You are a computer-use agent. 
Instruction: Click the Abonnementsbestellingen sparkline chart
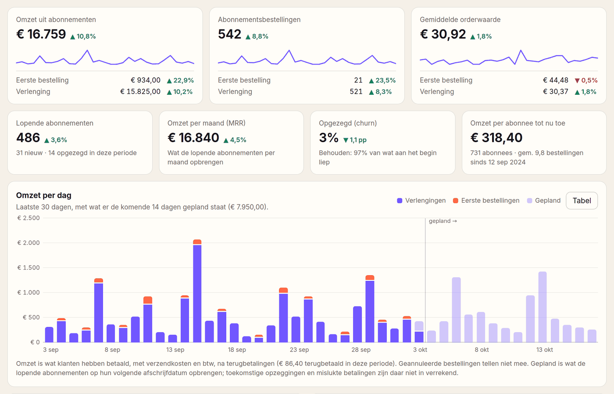coord(307,58)
